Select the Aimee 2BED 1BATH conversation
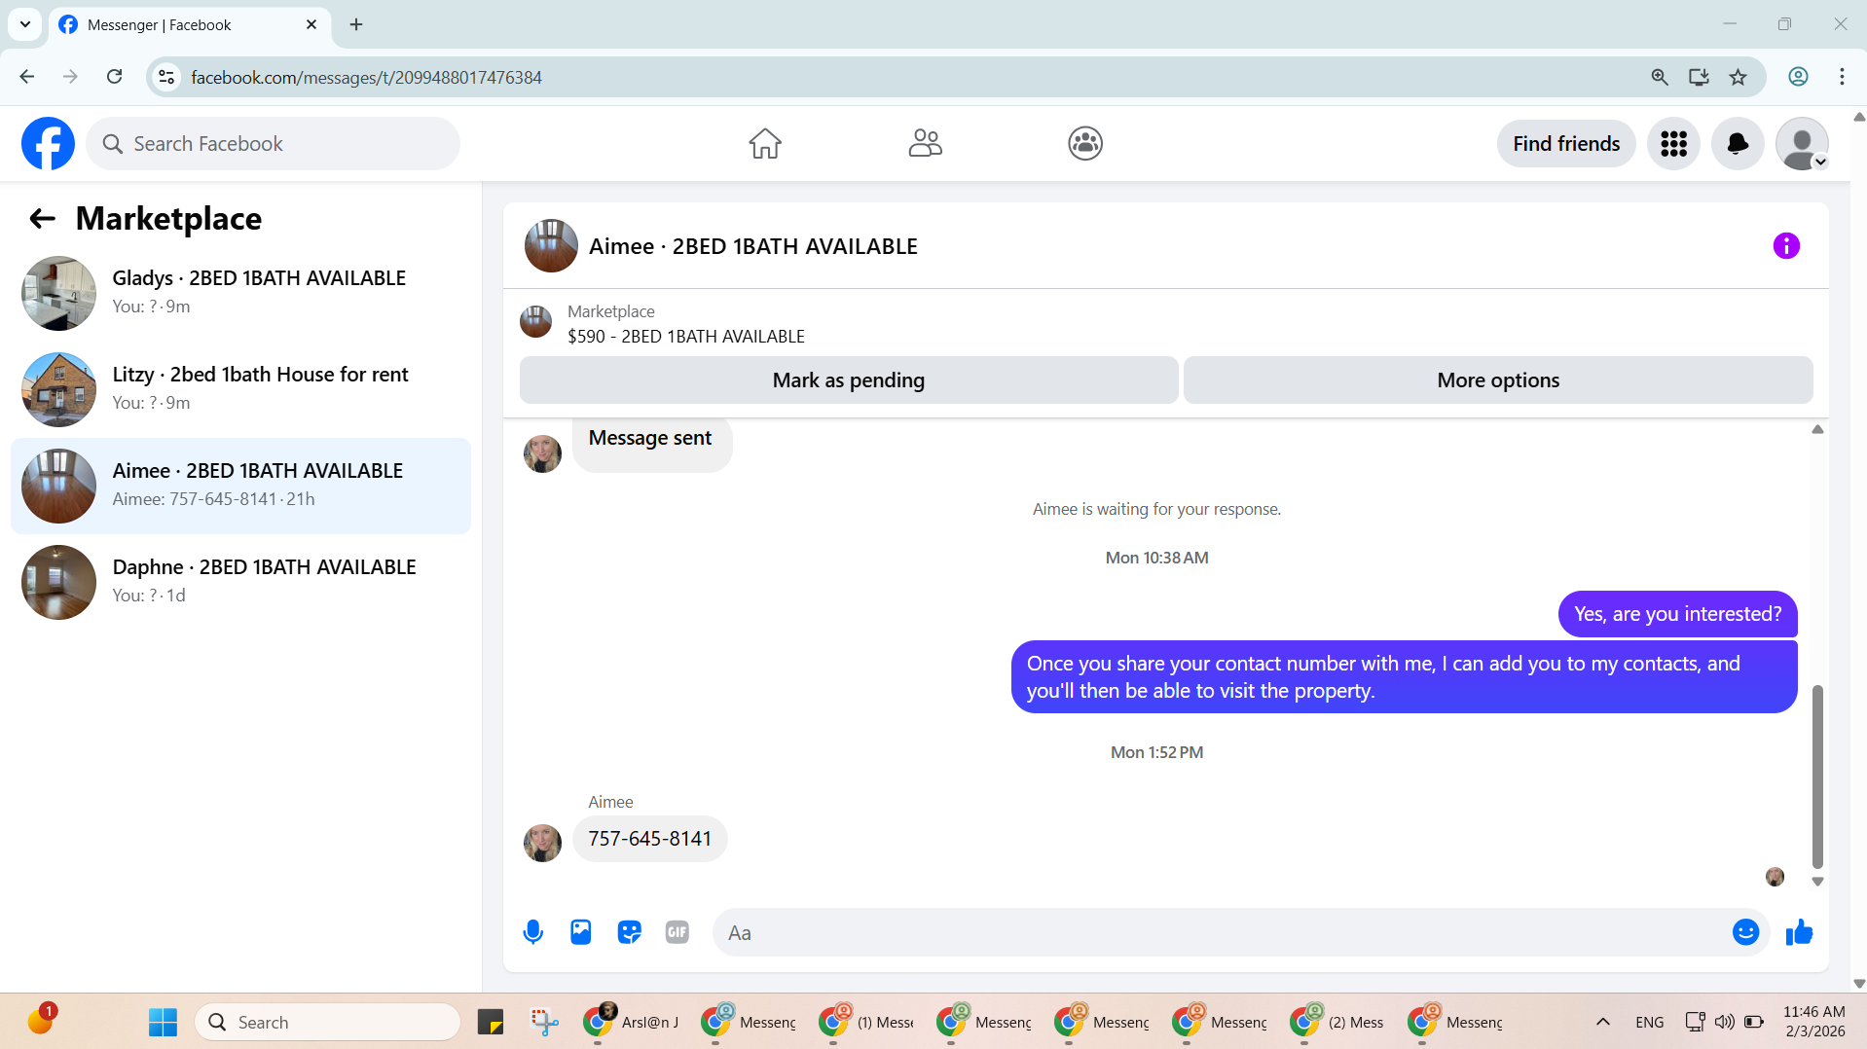This screenshot has height=1049, width=1867. tap(240, 486)
